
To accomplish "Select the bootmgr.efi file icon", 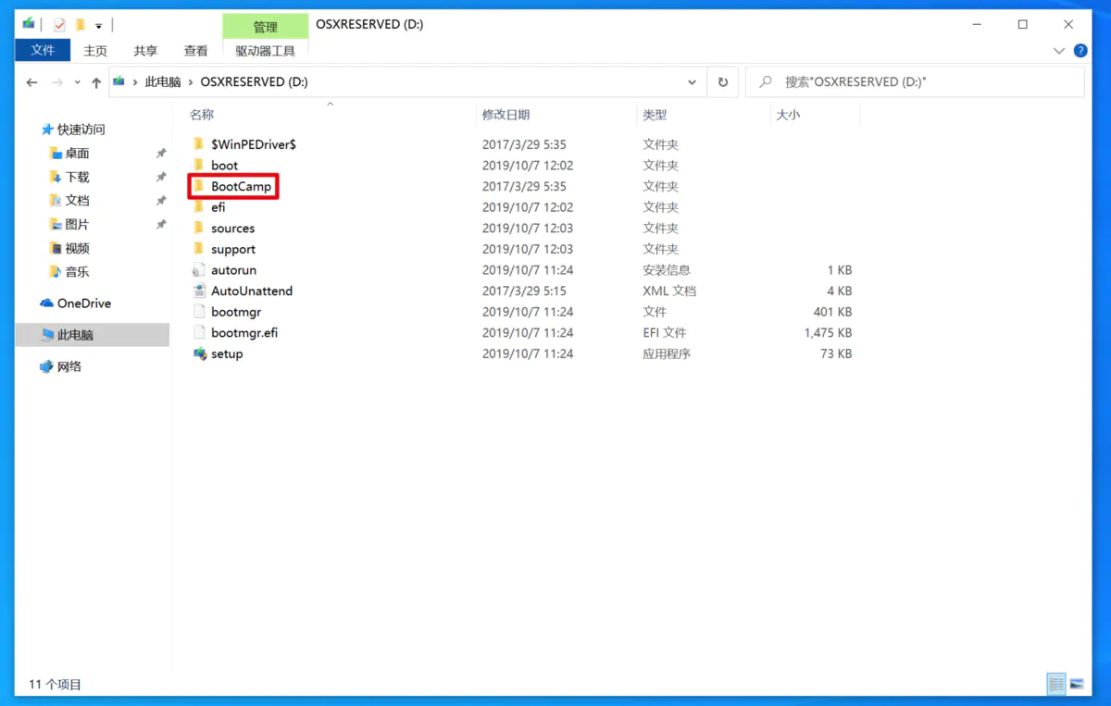I will [x=198, y=332].
